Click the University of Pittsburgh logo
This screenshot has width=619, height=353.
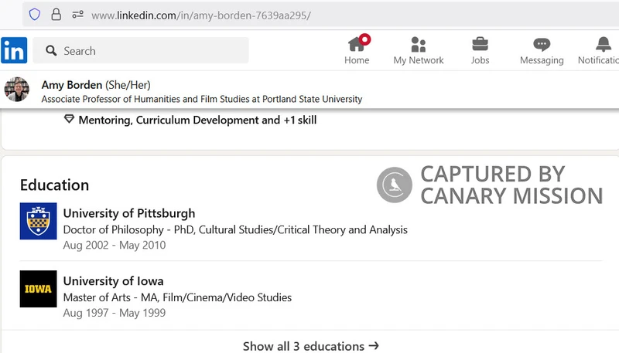pos(38,221)
